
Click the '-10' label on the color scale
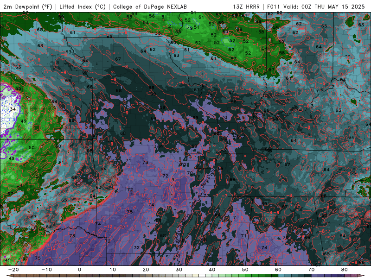pyautogui.click(x=46, y=270)
